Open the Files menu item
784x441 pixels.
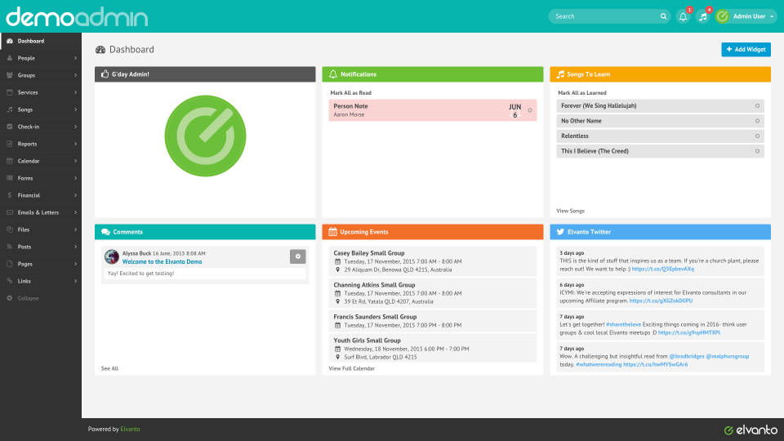[41, 229]
